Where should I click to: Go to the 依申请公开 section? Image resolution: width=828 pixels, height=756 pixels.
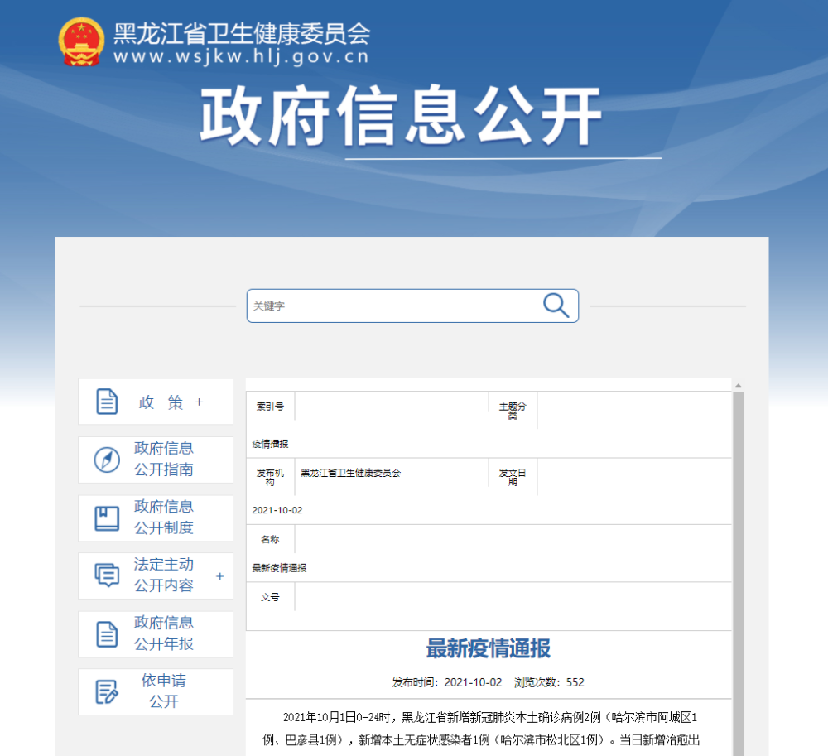(164, 691)
